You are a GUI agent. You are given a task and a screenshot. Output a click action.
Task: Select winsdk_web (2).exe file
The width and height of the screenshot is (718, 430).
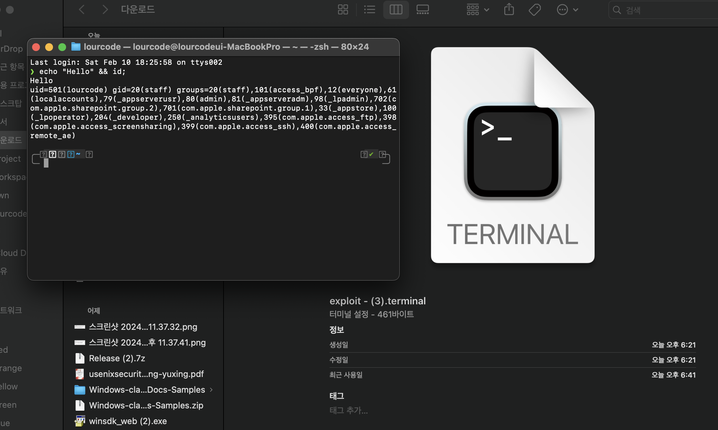128,421
